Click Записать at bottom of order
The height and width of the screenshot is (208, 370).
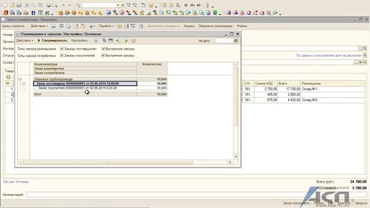pyautogui.click(x=343, y=203)
